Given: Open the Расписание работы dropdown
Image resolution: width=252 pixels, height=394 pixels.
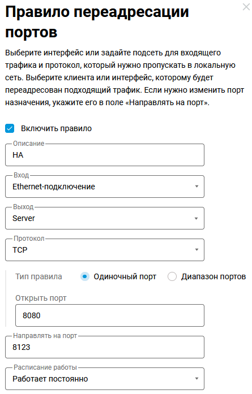Looking at the screenshot, I should (105, 379).
